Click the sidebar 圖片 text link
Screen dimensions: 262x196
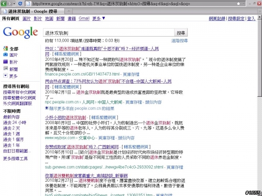tap(14, 55)
